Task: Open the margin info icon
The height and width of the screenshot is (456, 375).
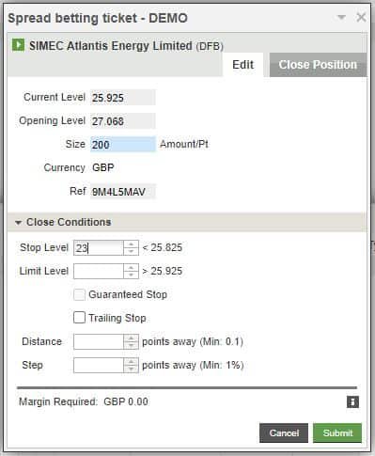Action: [x=352, y=401]
